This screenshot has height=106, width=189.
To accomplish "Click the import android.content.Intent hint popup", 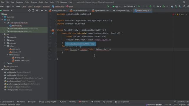I will point(80,44).
